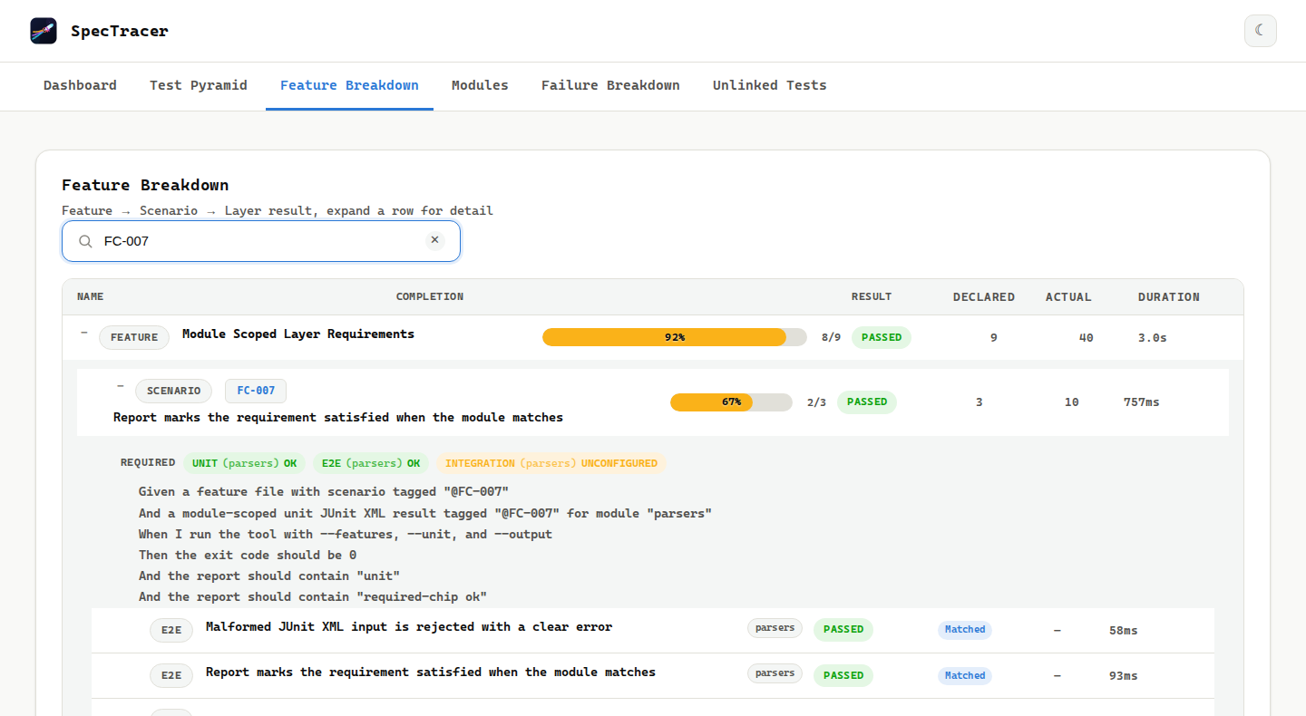Click the 58ms duration value
The width and height of the screenshot is (1306, 716).
[x=1123, y=630]
